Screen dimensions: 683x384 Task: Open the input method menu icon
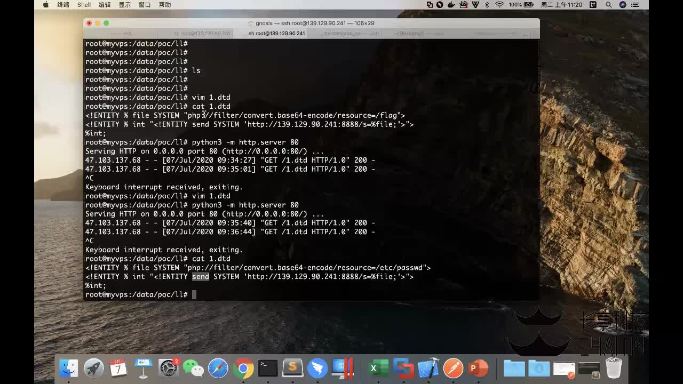point(593,5)
